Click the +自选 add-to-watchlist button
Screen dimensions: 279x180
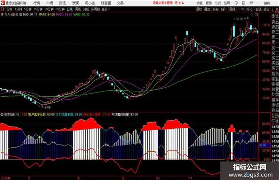click(x=258, y=9)
